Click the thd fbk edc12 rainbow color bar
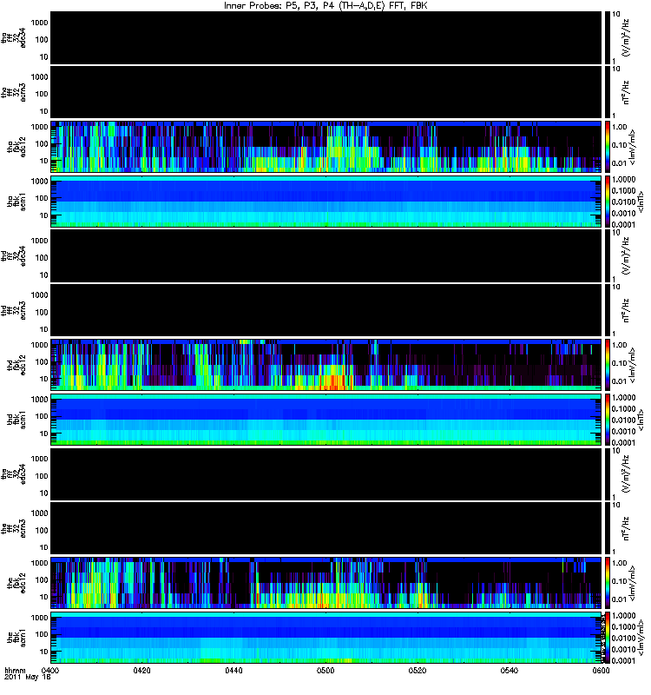The width and height of the screenshot is (651, 695). [608, 365]
